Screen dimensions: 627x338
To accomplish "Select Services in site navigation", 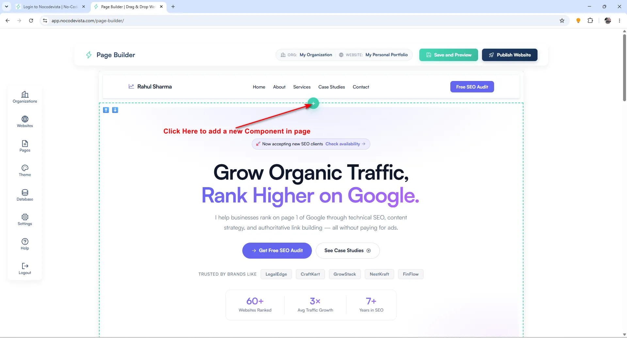I will 302,87.
